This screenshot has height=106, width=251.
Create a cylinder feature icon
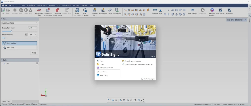[x=172, y=14]
